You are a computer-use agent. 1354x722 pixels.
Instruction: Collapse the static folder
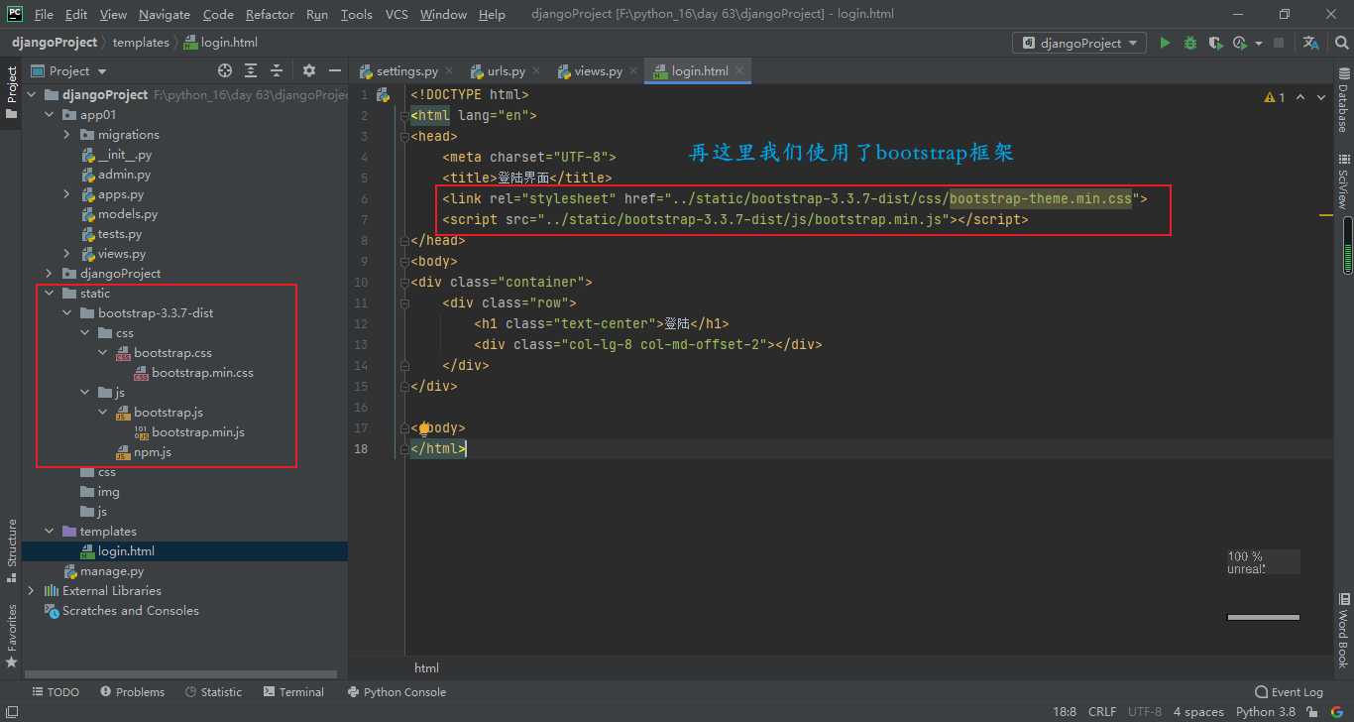pyautogui.click(x=48, y=294)
